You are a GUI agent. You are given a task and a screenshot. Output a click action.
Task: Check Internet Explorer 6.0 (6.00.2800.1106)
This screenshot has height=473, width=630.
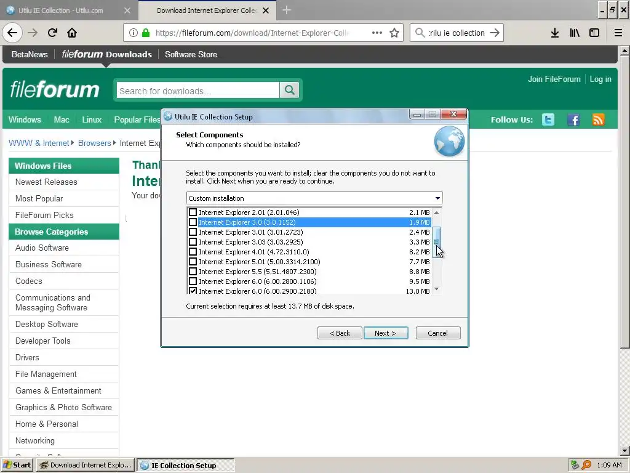[193, 281]
